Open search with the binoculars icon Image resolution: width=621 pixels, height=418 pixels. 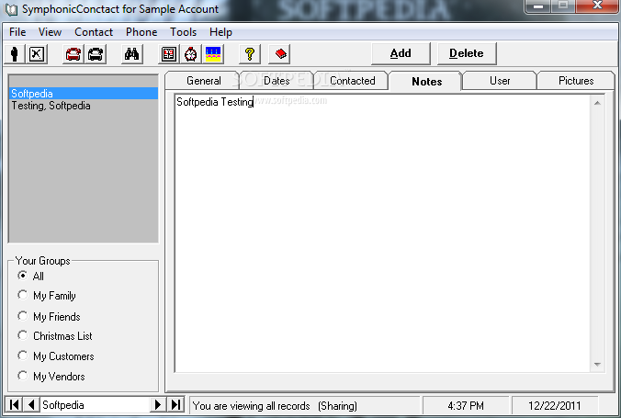point(131,54)
